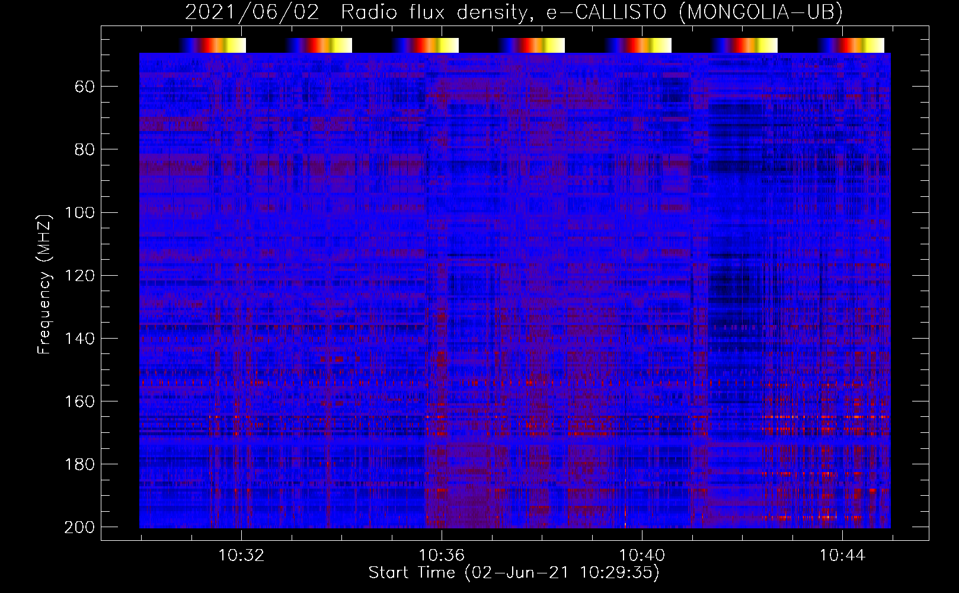Click the 180 frequency tick label

79,464
